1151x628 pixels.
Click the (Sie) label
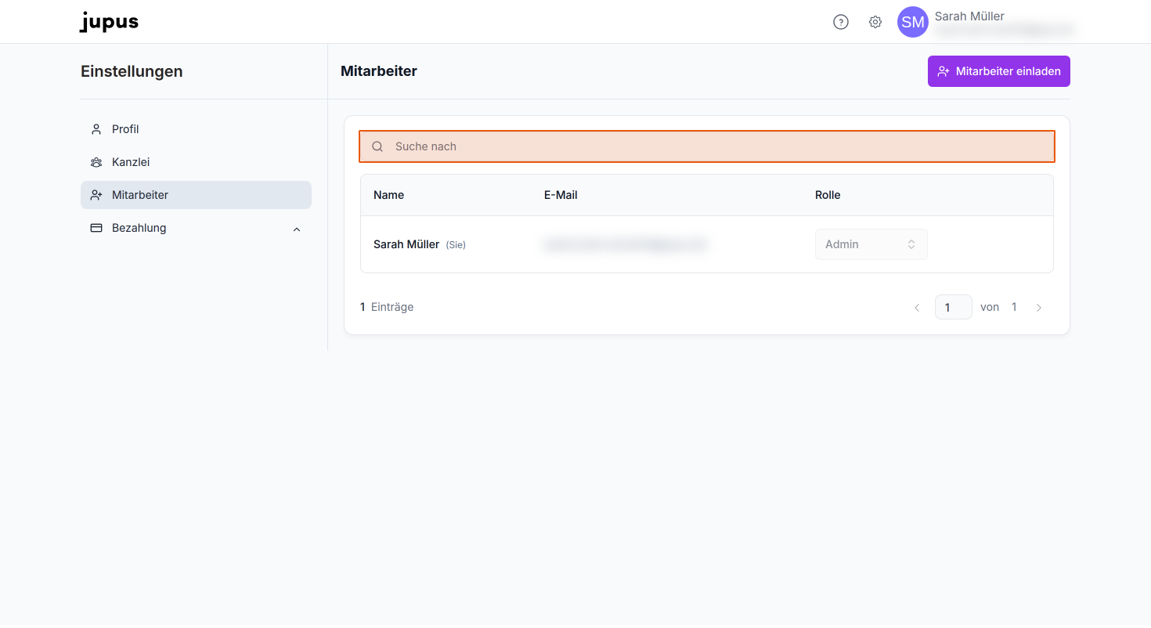click(x=456, y=245)
